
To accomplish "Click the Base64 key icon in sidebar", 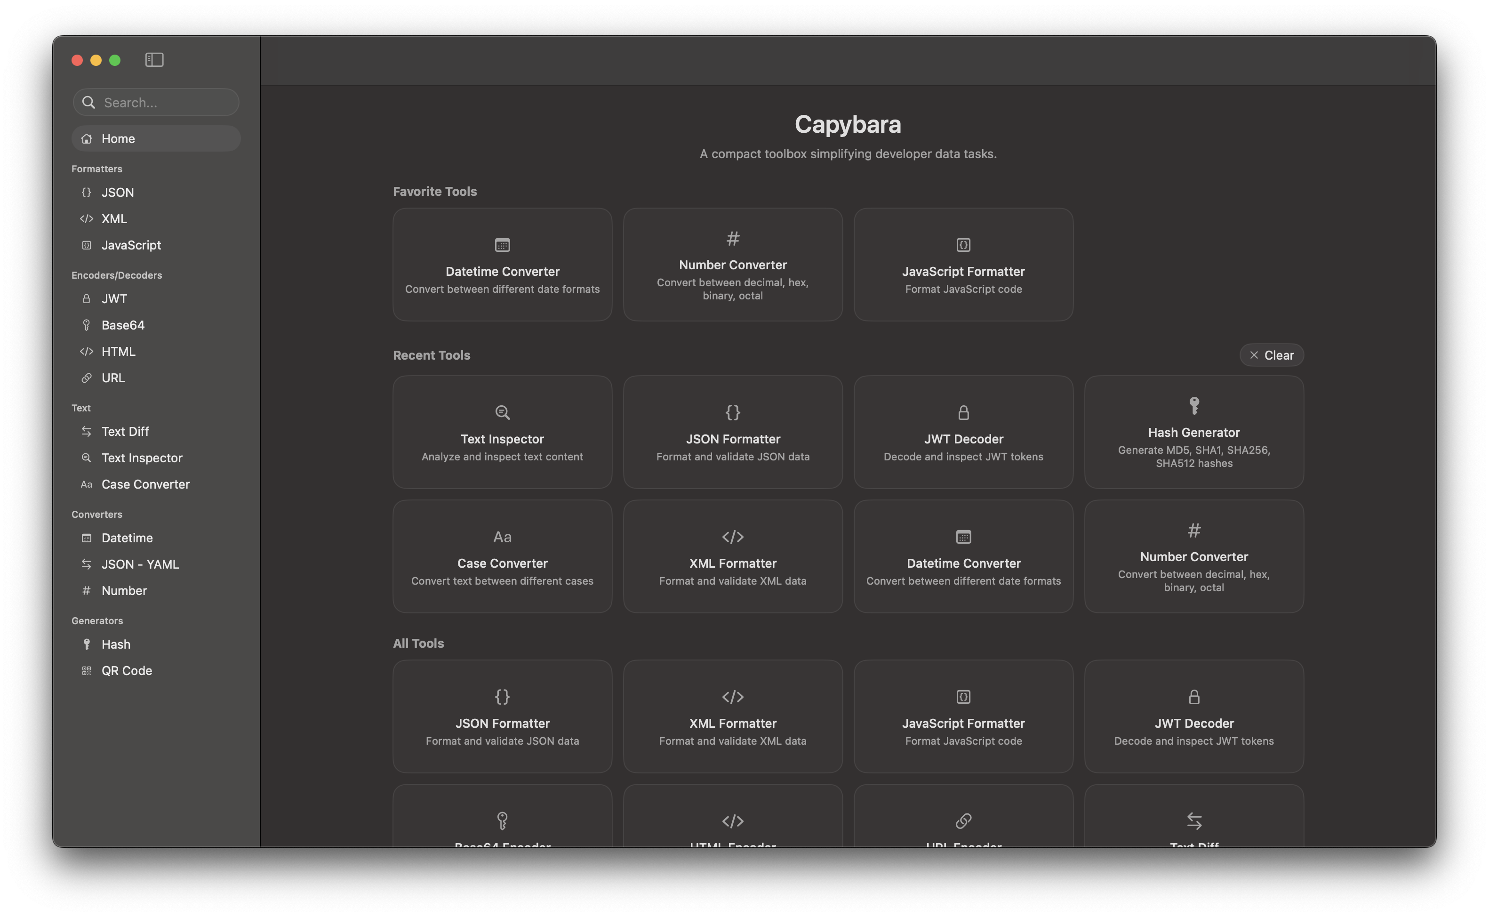I will click(87, 325).
